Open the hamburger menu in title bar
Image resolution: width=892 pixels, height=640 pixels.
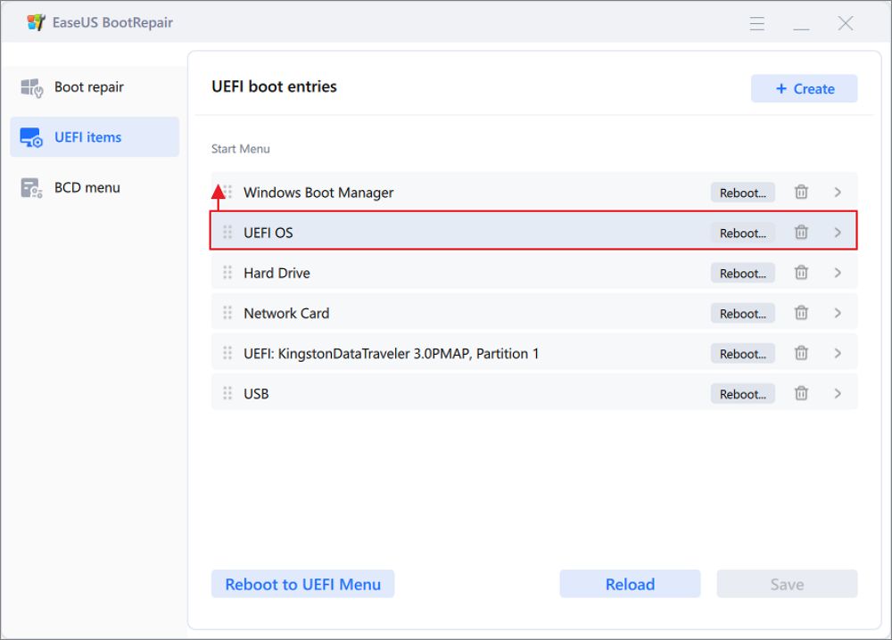point(757,24)
